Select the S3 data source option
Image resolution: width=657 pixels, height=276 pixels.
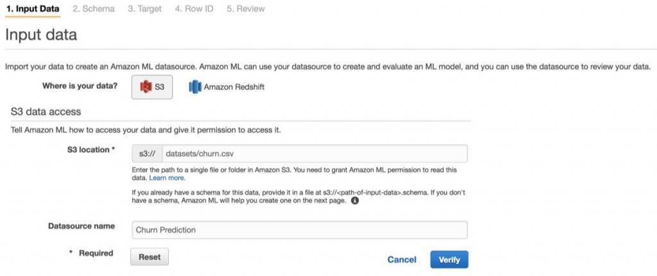[x=152, y=86]
